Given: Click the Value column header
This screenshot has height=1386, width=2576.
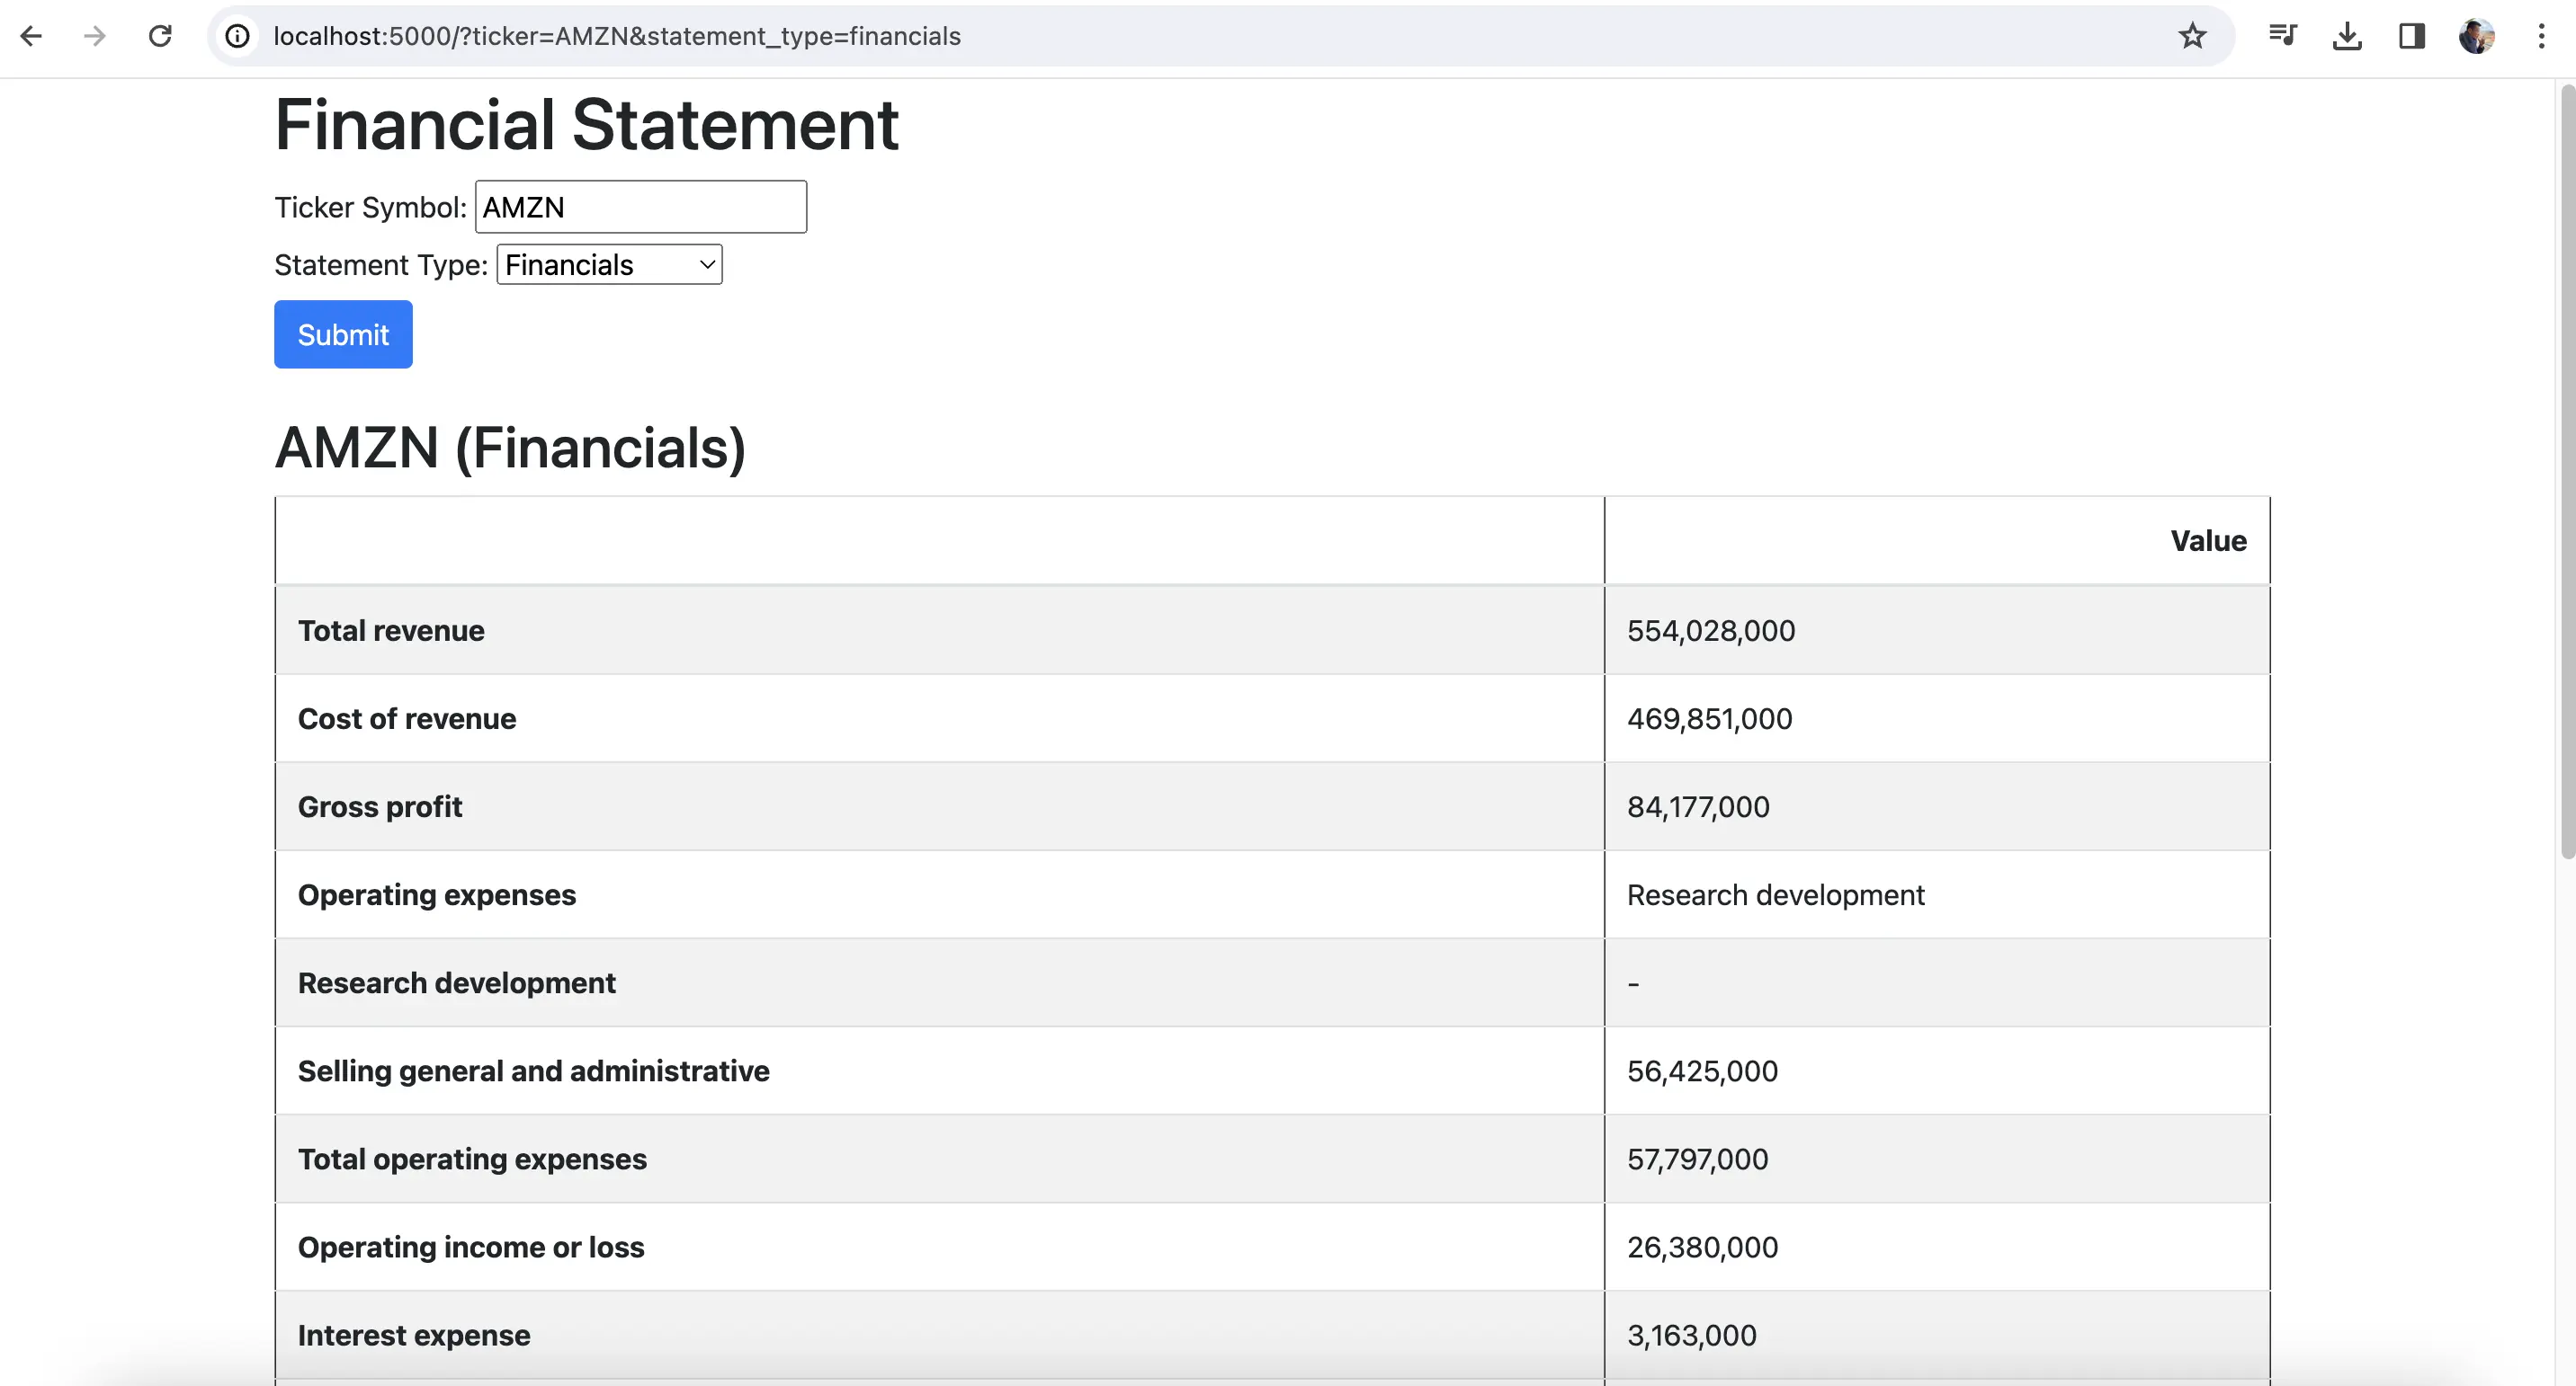Looking at the screenshot, I should click(2208, 540).
